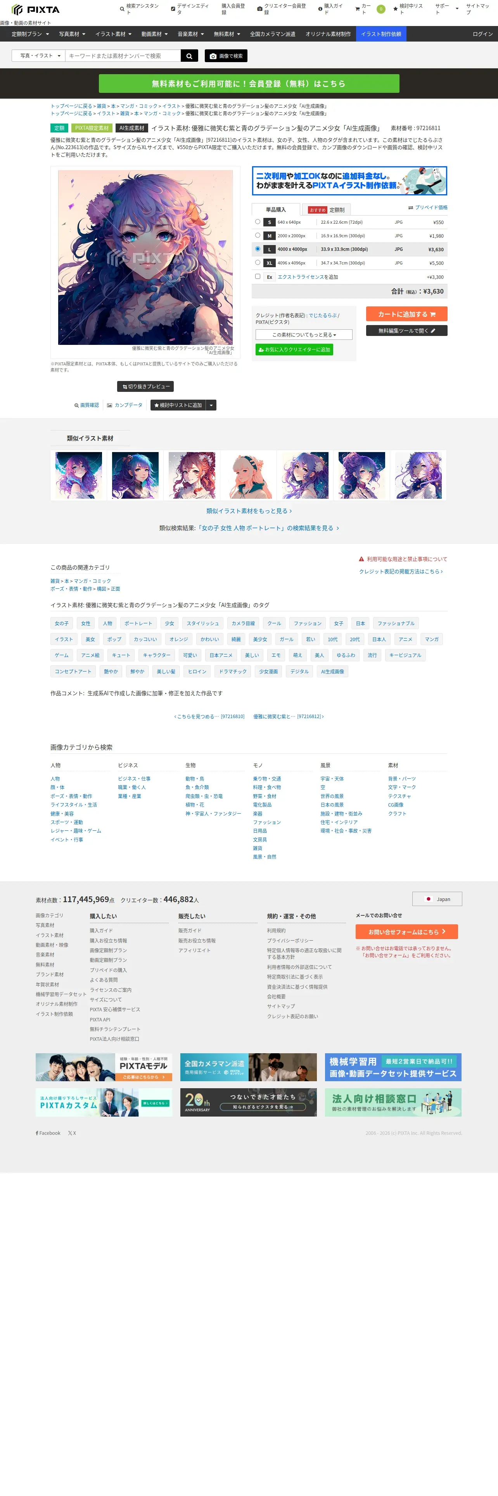Click the crop icon in 切り抜きプレビュー

coord(124,387)
